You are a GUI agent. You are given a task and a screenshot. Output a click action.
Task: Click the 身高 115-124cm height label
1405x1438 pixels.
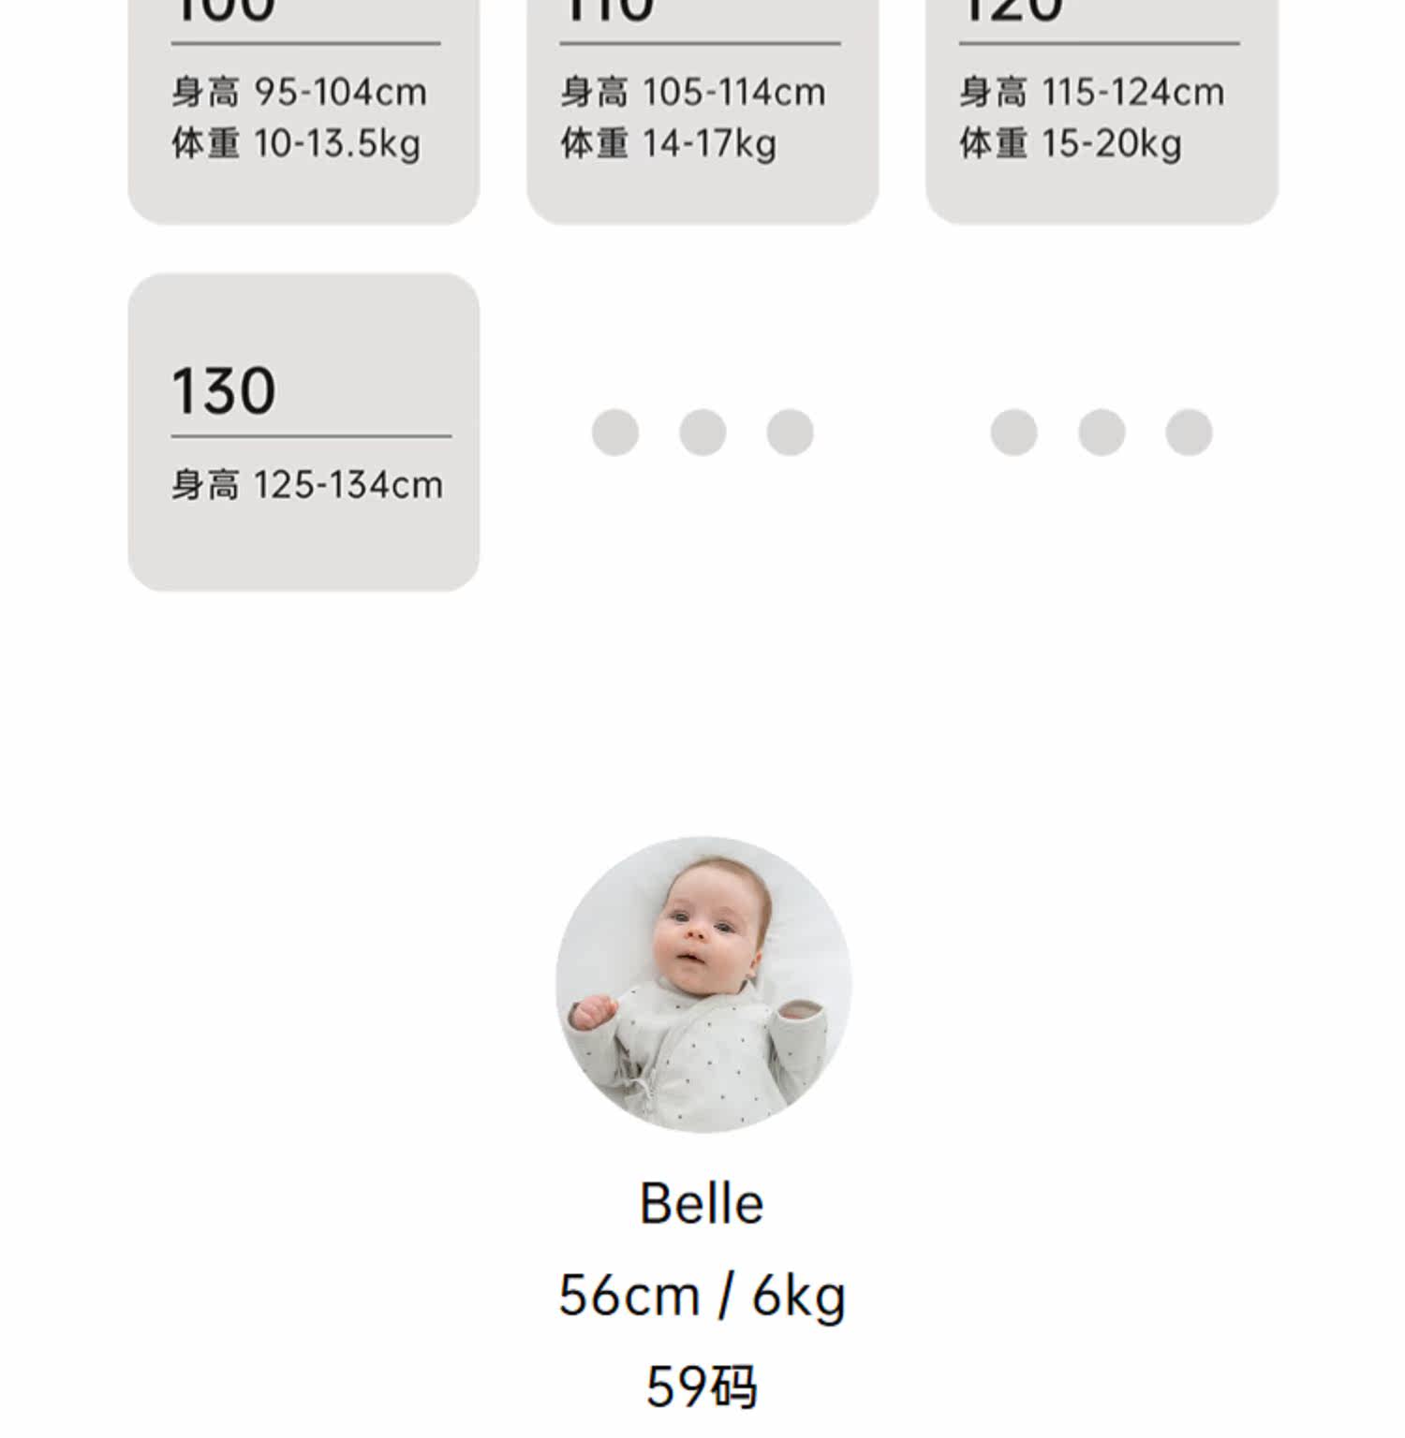pyautogui.click(x=1091, y=93)
